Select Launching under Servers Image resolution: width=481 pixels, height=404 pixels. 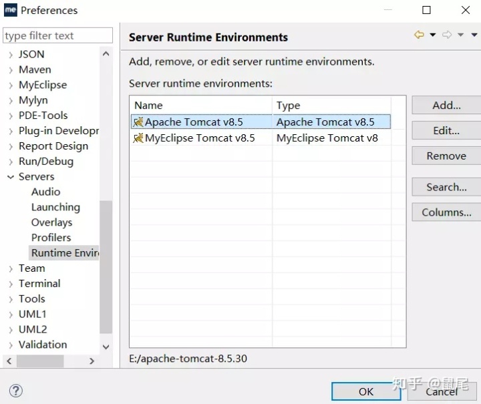[x=55, y=207]
